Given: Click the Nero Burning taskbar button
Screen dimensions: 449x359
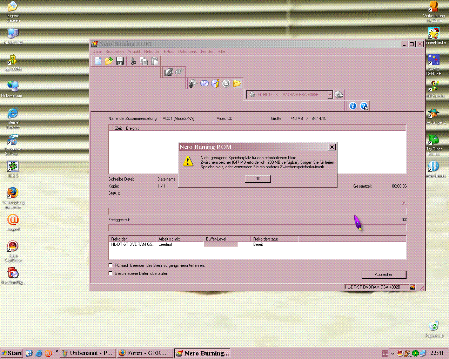Looking at the screenshot, I should coord(202,353).
